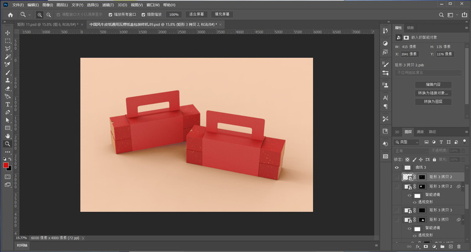The image size is (471, 252).
Task: Select the Pen tool
Action: [x=8, y=112]
